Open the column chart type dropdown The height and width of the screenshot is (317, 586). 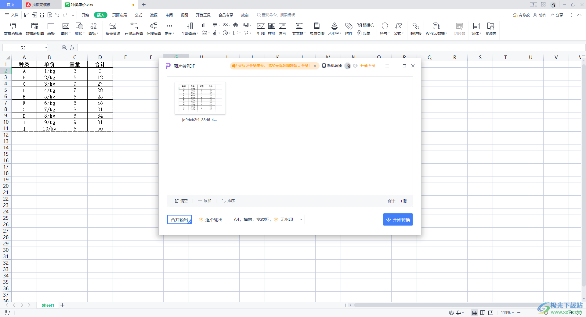coord(206,25)
